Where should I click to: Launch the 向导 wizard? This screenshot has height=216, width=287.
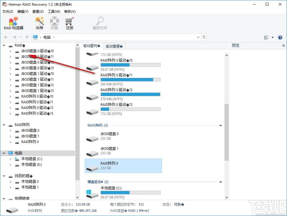coord(39,23)
